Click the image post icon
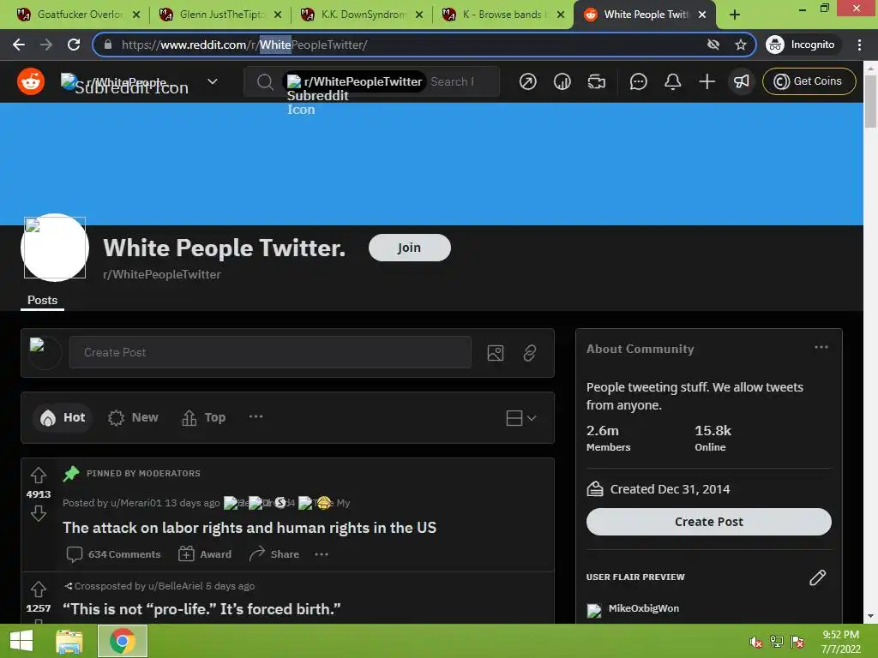This screenshot has width=878, height=658. click(x=496, y=353)
